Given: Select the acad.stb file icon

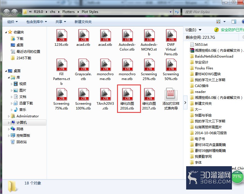Looking at the screenshot, I should tap(106, 35).
